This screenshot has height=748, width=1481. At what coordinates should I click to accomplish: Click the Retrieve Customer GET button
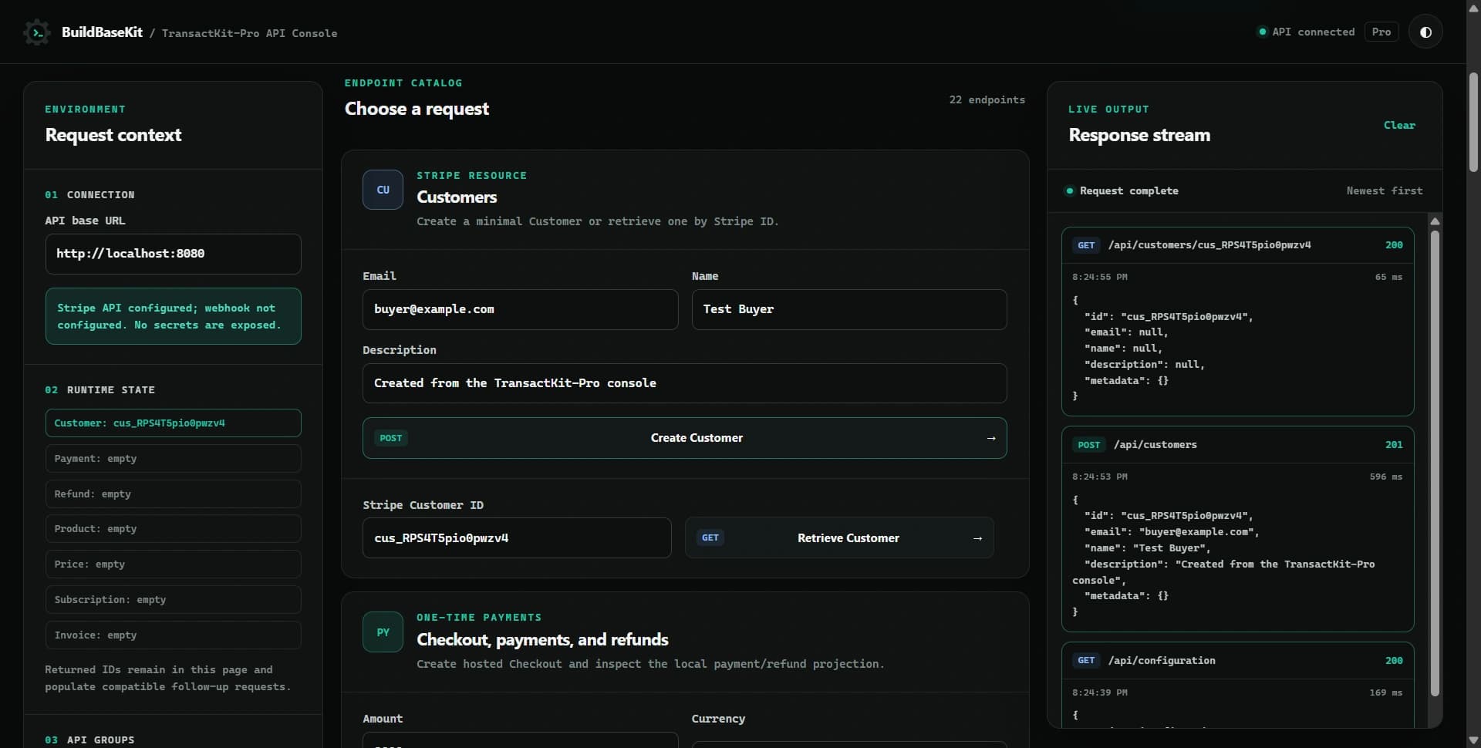tap(839, 538)
